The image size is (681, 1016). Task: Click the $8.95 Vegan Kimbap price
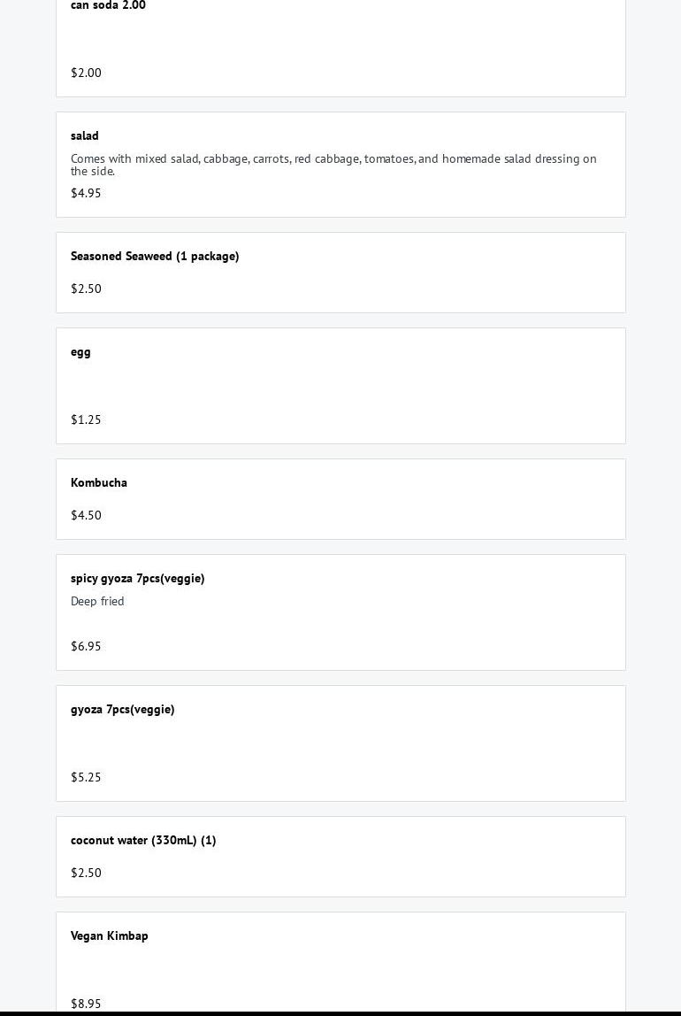click(x=86, y=1004)
